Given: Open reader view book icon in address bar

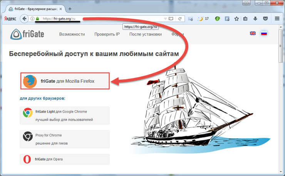Looking at the screenshot, I should pyautogui.click(x=171, y=19).
